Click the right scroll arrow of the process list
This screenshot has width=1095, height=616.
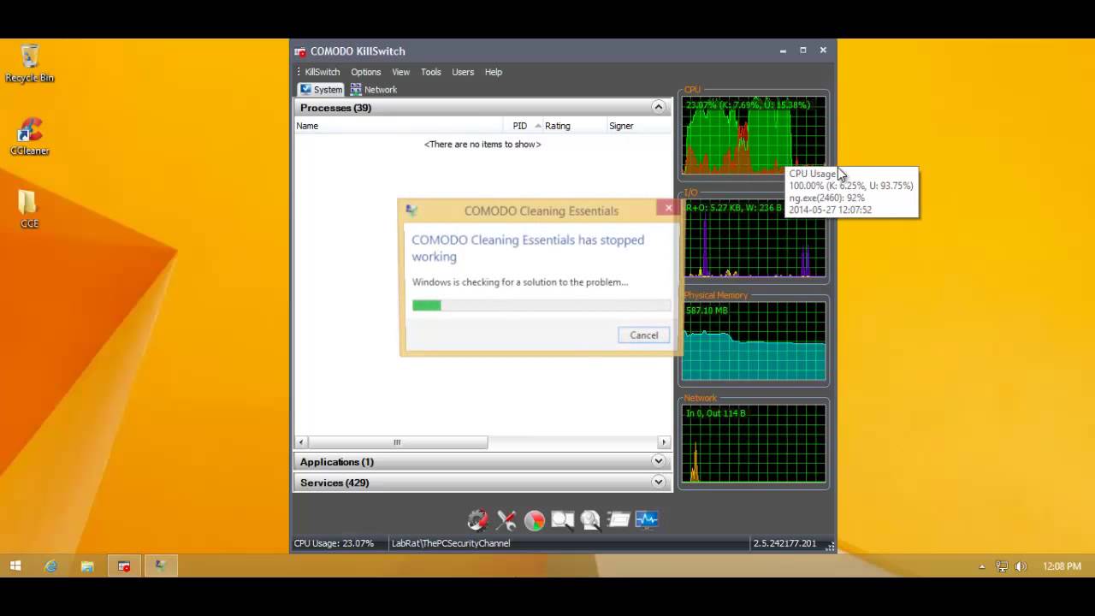664,442
